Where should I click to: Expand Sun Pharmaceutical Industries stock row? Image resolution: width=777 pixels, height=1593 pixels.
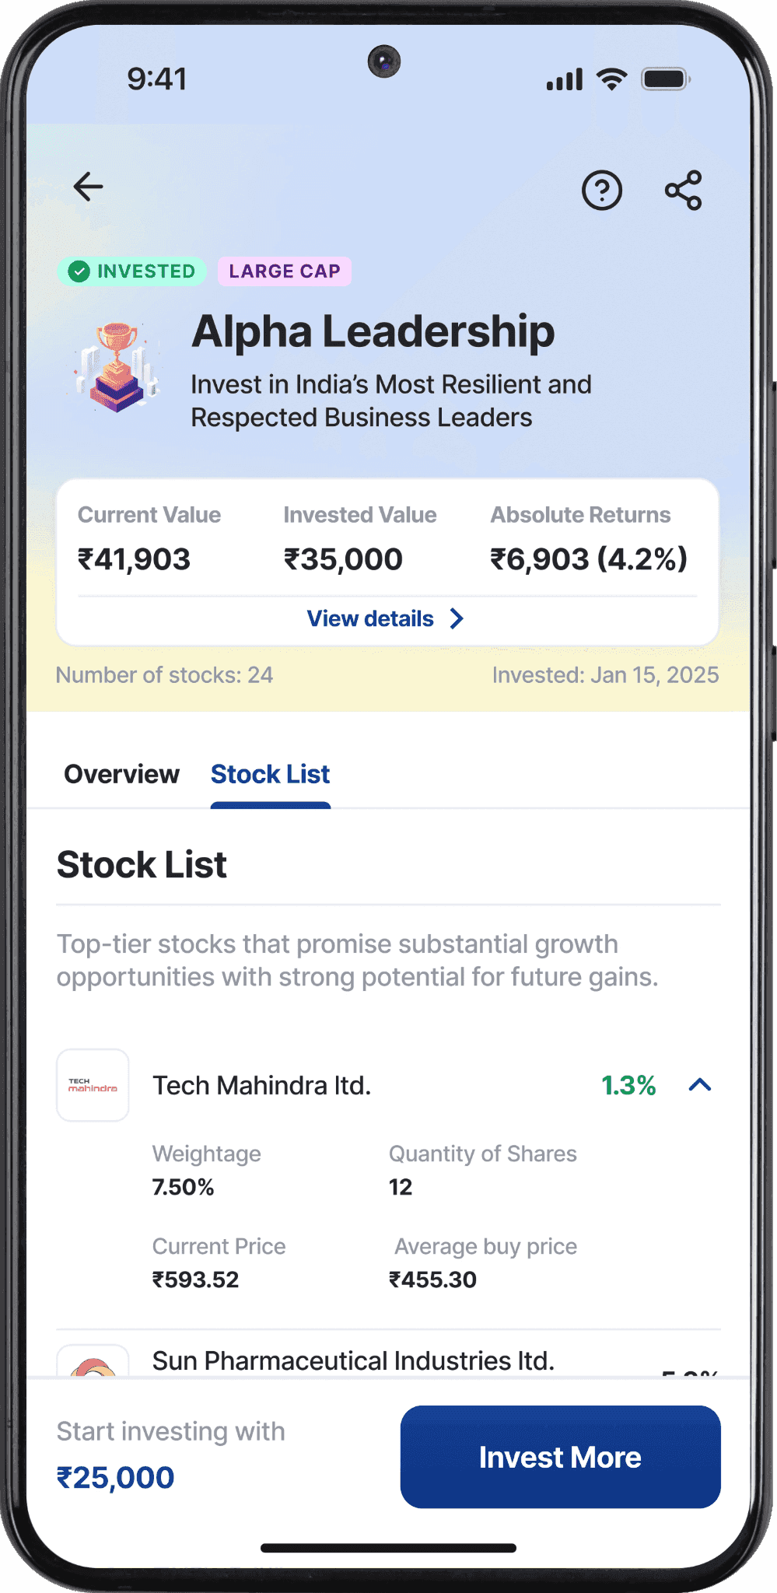(353, 1361)
